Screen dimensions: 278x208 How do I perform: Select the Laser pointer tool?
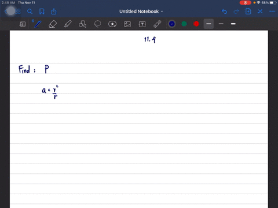(158, 24)
